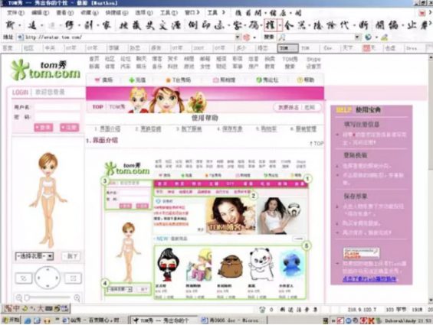Open the 充值 recharge section
The height and width of the screenshot is (325, 433).
point(137,80)
